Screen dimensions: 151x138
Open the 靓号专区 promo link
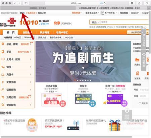[x=25, y=44]
